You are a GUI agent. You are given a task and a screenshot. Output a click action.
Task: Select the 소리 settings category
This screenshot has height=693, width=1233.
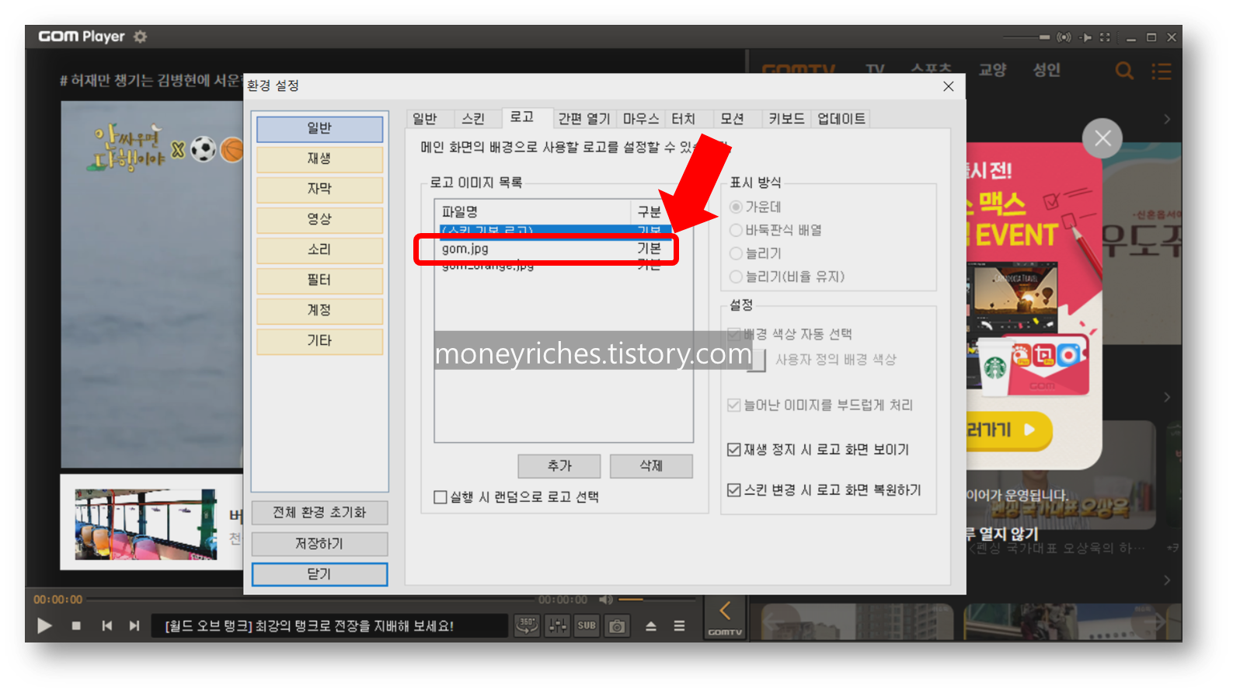[x=319, y=249]
